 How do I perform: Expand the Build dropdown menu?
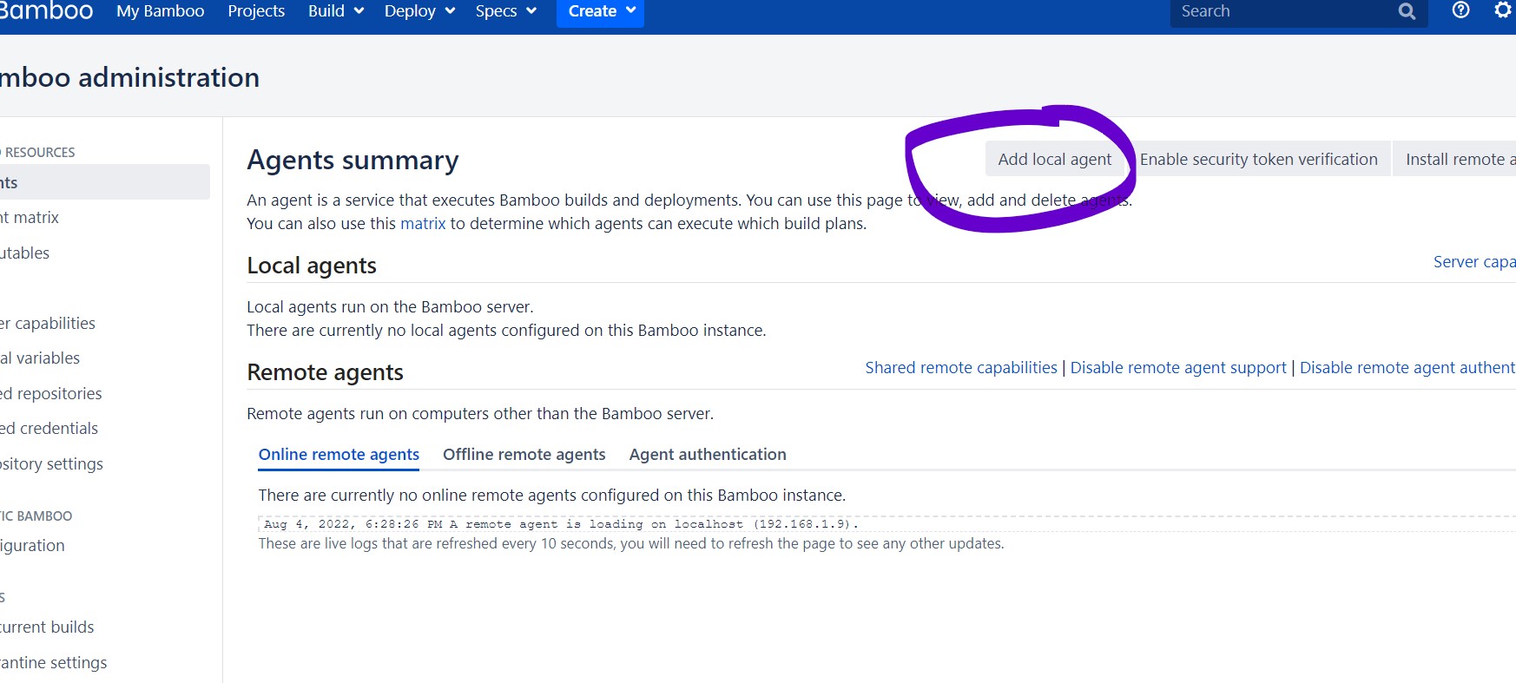335,11
